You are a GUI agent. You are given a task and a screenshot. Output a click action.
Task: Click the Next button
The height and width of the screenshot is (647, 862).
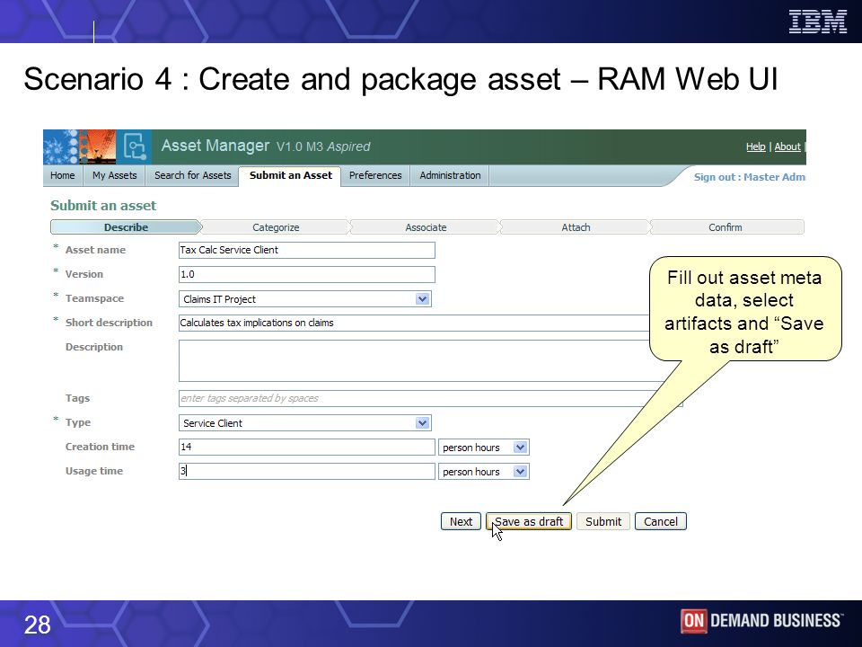tap(461, 521)
